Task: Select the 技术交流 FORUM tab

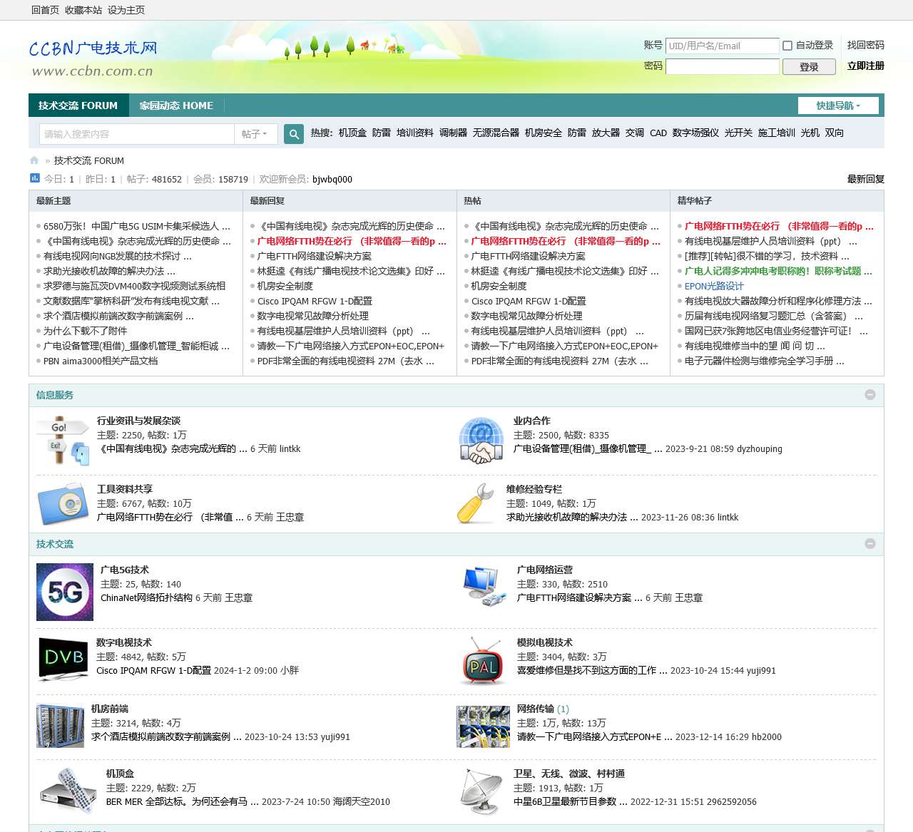Action: tap(78, 106)
